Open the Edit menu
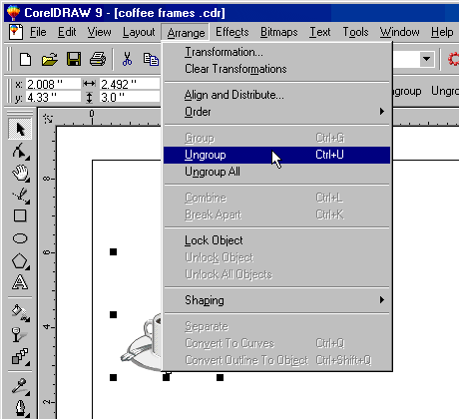The width and height of the screenshot is (459, 419). click(67, 32)
